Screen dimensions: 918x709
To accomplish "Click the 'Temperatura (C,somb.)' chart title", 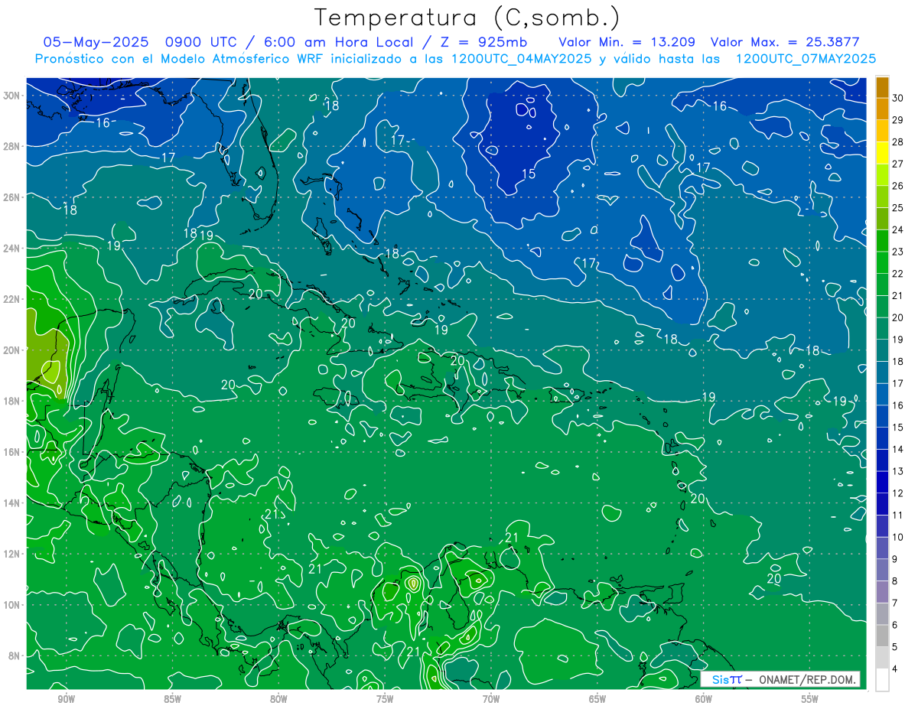I will point(467,18).
